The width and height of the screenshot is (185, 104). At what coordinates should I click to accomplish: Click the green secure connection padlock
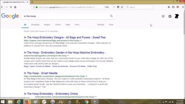tap(37, 7)
